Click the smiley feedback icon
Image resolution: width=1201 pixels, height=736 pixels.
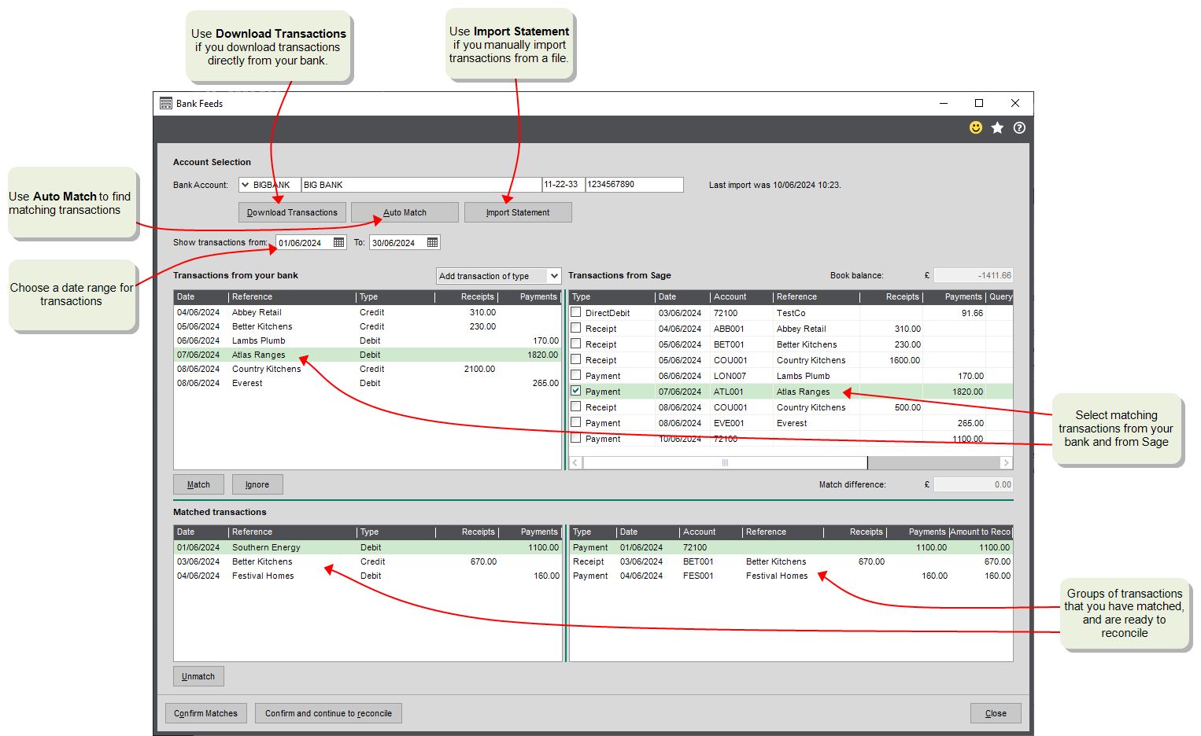pos(976,127)
